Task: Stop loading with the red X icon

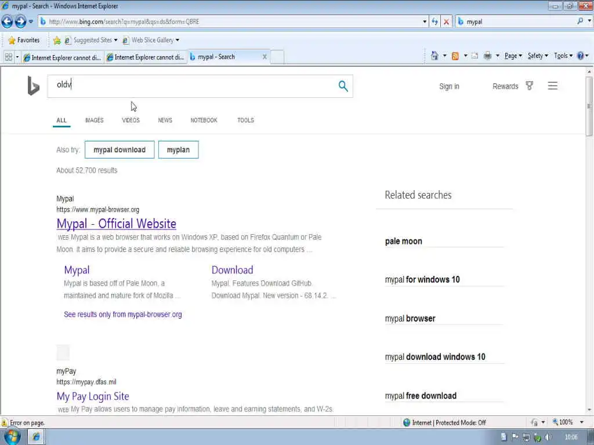Action: 446,22
